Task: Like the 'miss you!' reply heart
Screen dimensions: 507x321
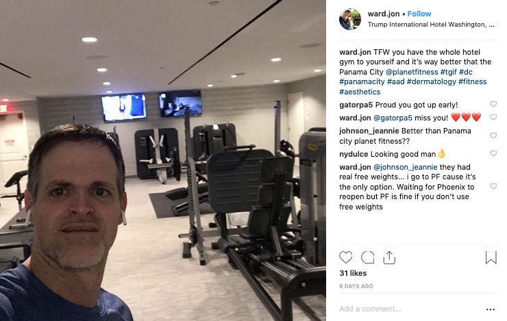Action: point(493,117)
